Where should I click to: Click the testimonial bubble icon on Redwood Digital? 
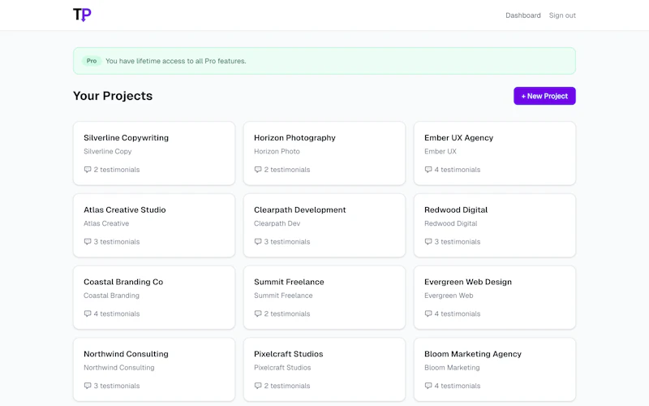coord(428,241)
